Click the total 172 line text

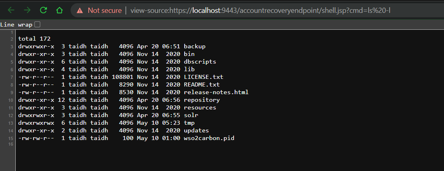pyautogui.click(x=34, y=39)
